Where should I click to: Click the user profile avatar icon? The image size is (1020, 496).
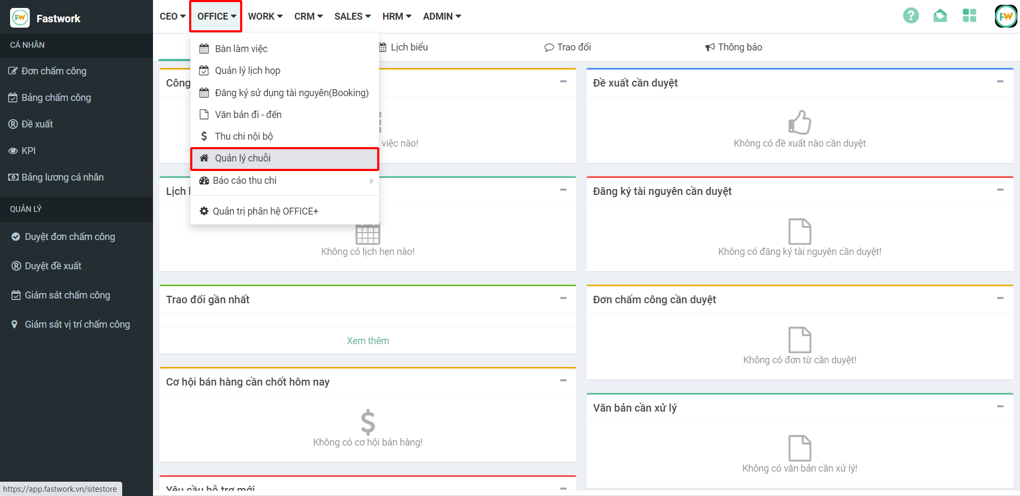(x=1005, y=16)
